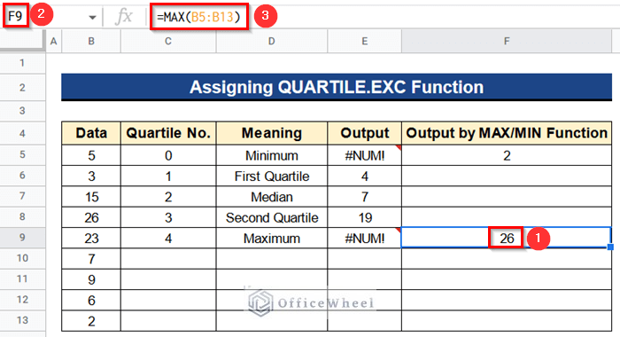
Task: Click the red note indicator in cell E9
Action: [x=399, y=230]
